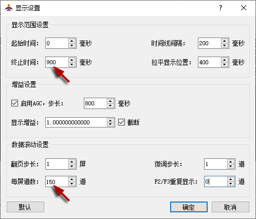Increase 时间线间隔 using the up arrow
256x219 pixels.
tap(225, 41)
